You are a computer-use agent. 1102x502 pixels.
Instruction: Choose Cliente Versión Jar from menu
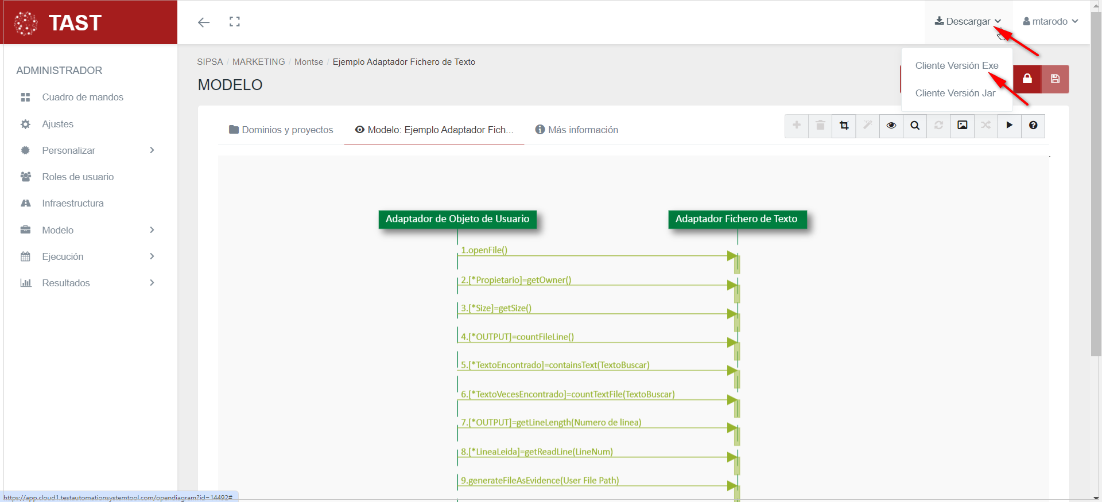955,93
